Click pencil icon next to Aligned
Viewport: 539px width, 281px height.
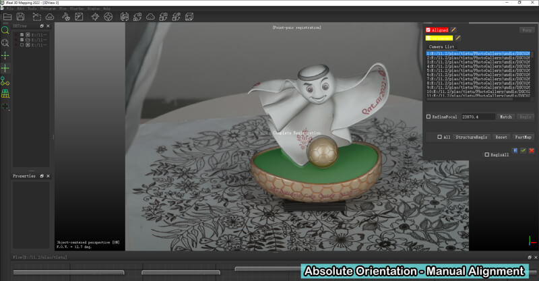click(453, 30)
